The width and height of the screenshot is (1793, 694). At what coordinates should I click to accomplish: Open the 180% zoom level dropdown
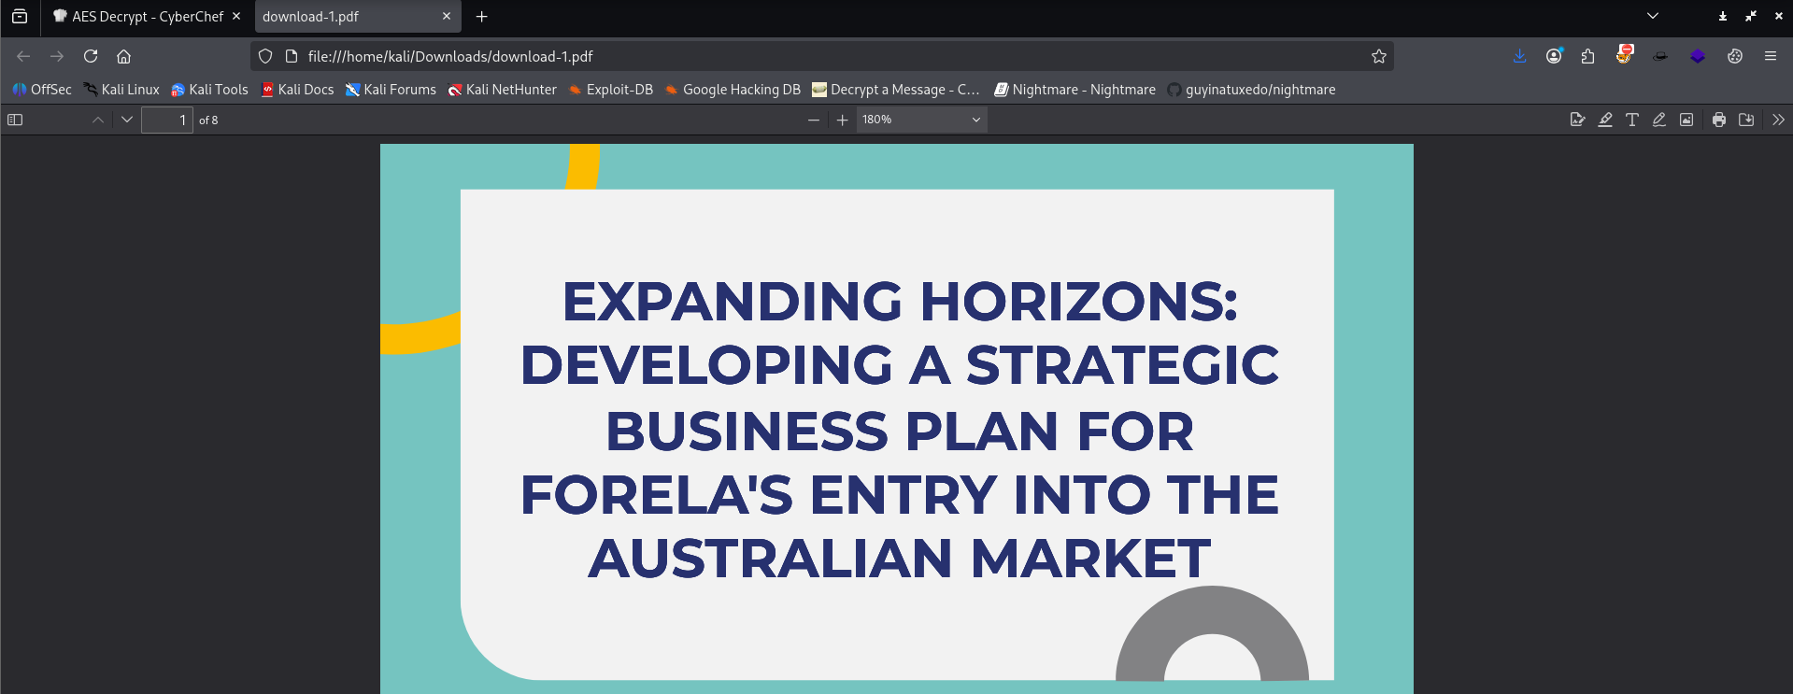921,120
